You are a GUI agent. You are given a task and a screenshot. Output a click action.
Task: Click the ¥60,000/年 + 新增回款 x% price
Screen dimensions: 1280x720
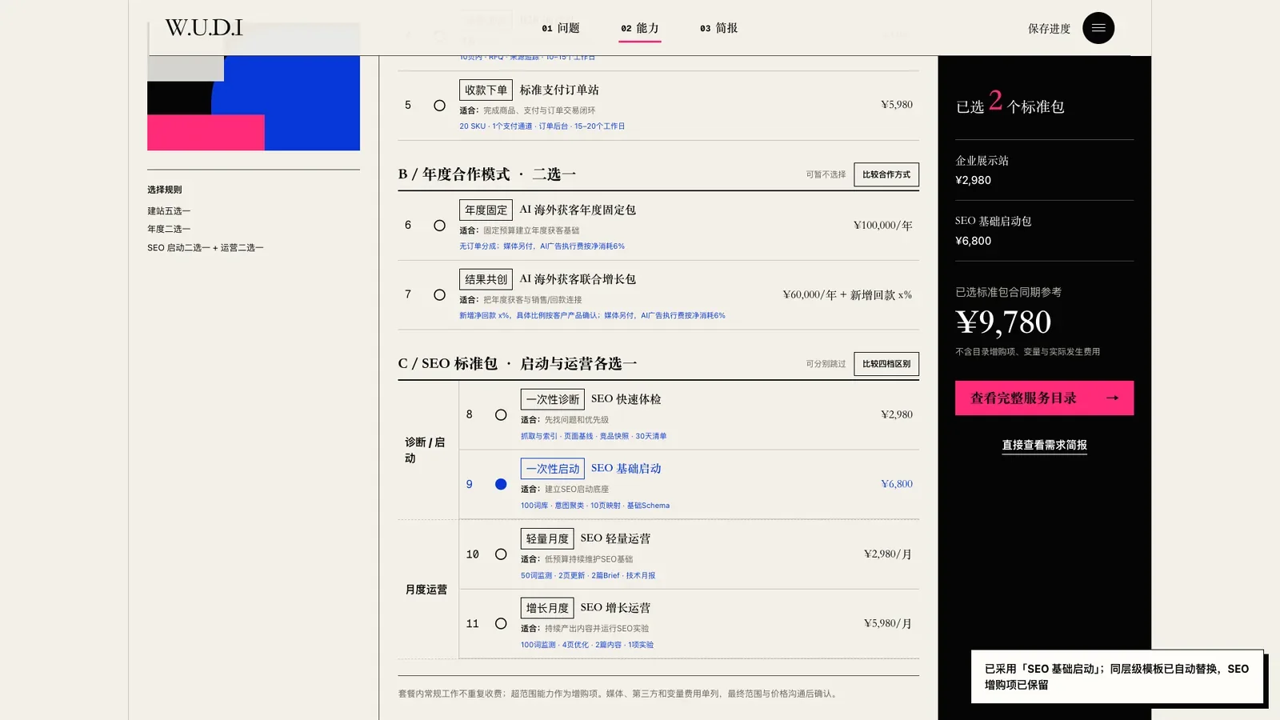coord(847,295)
